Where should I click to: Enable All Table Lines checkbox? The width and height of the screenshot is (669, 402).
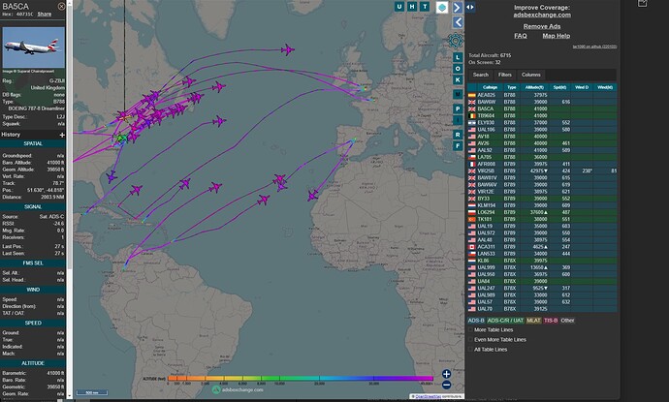pos(471,350)
